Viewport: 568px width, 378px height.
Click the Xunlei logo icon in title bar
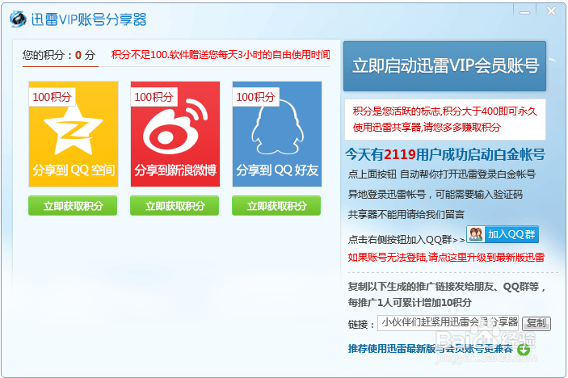tap(18, 19)
